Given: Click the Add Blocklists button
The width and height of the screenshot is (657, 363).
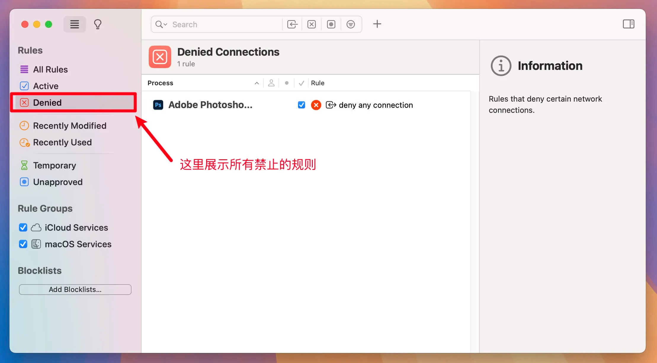Looking at the screenshot, I should (75, 289).
